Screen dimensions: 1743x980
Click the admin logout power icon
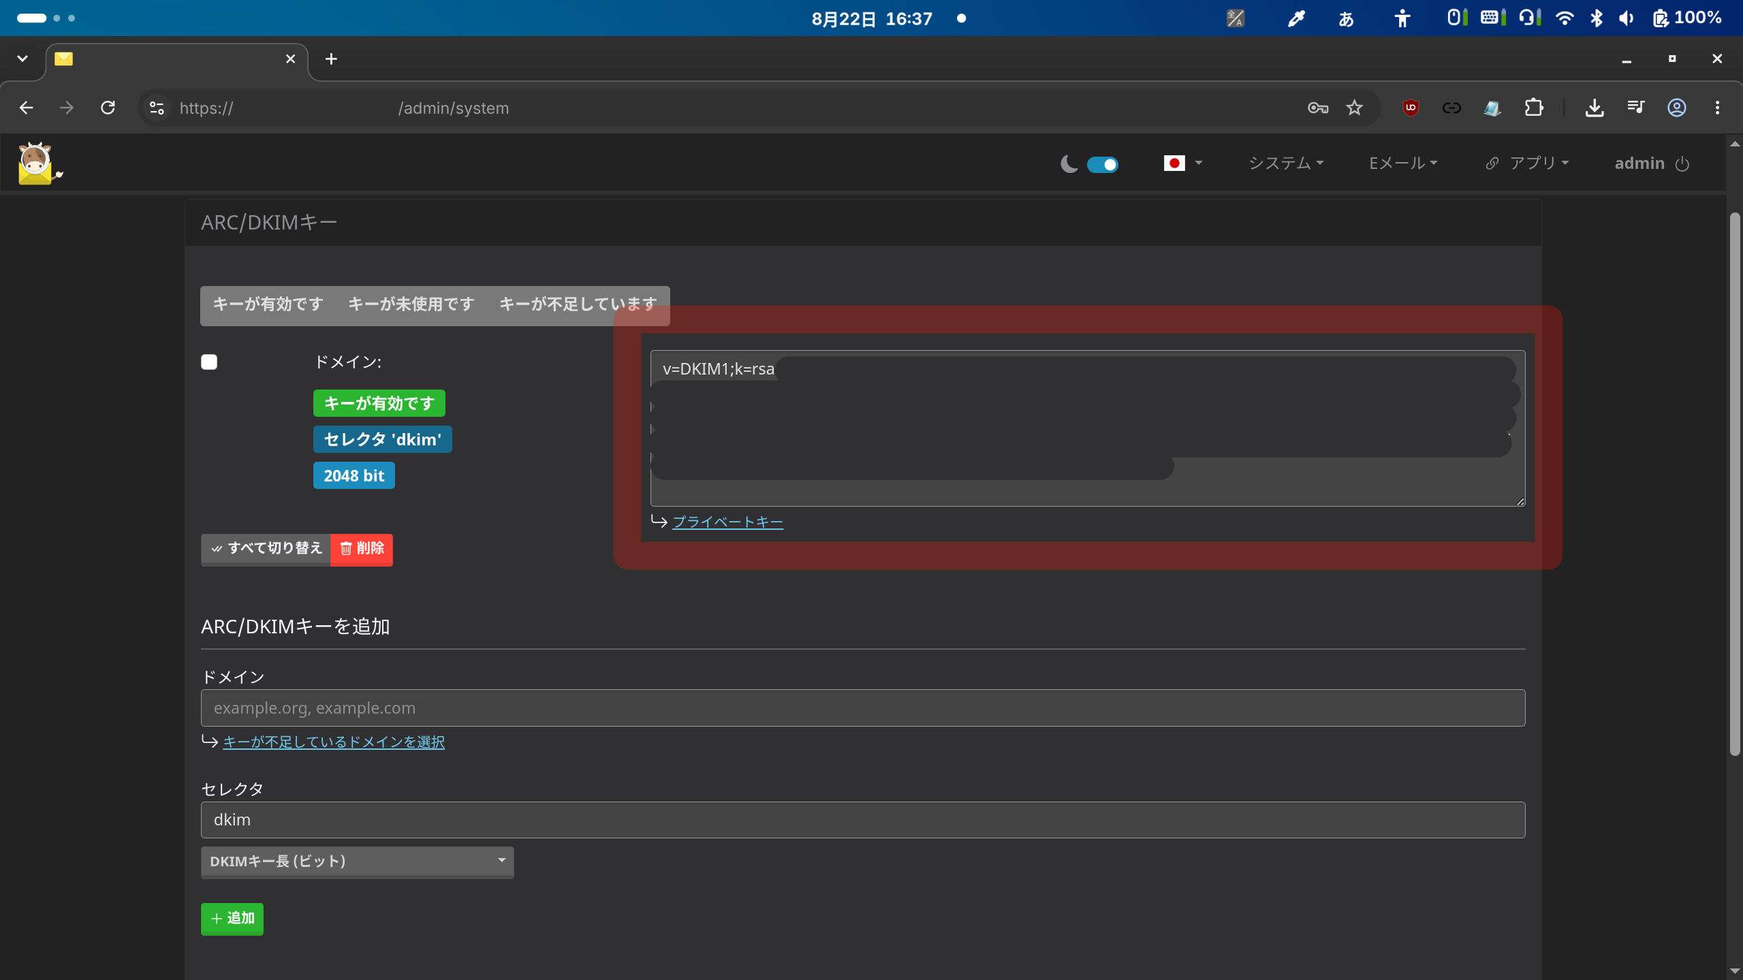point(1682,164)
